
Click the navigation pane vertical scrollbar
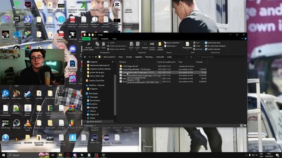[115, 95]
